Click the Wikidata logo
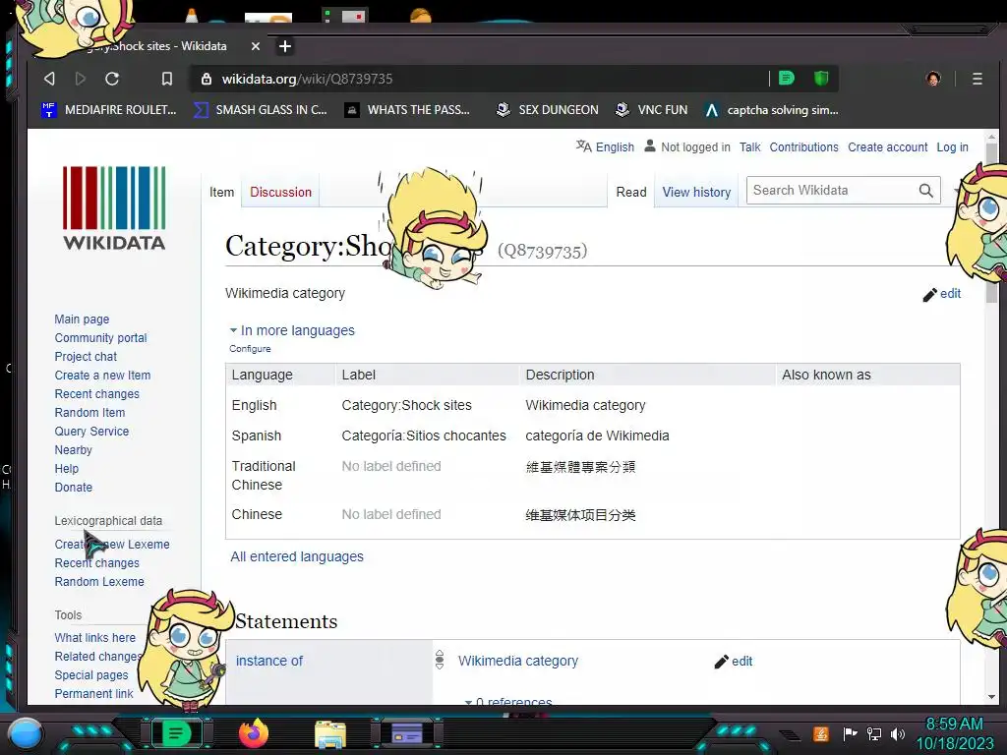The height and width of the screenshot is (755, 1007). (114, 207)
